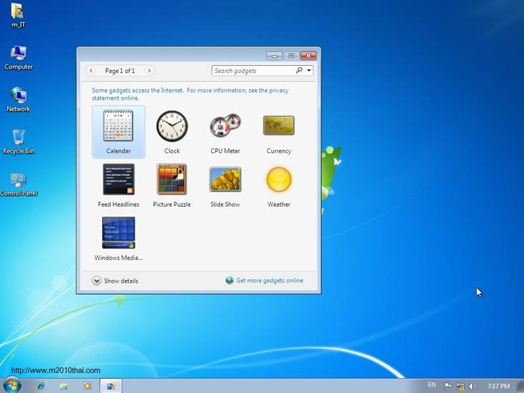Open Get more gadgets online link
This screenshot has width=524, height=393.
(269, 281)
